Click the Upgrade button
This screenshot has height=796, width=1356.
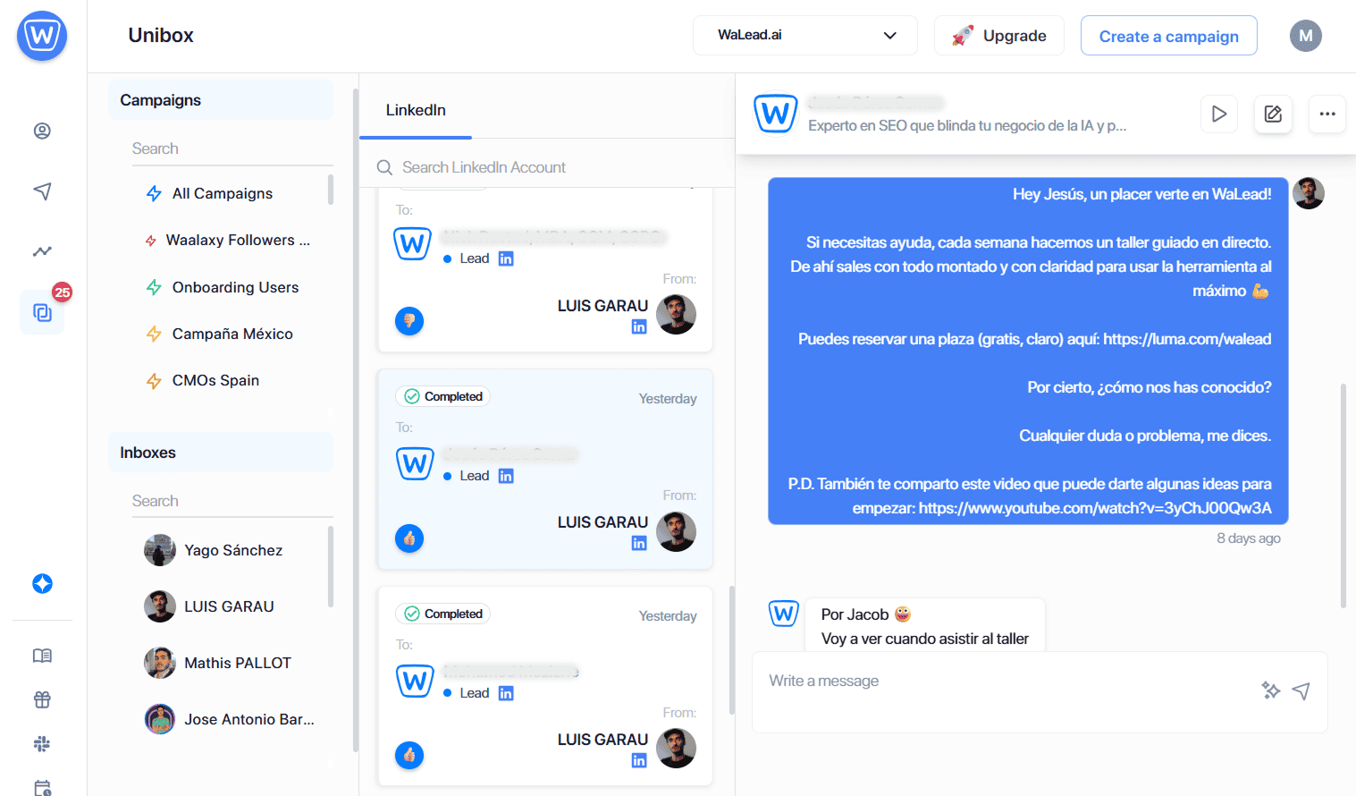coord(999,36)
